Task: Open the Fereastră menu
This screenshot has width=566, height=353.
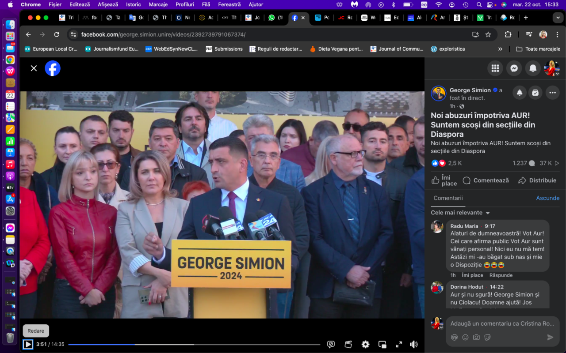Action: coord(229,4)
